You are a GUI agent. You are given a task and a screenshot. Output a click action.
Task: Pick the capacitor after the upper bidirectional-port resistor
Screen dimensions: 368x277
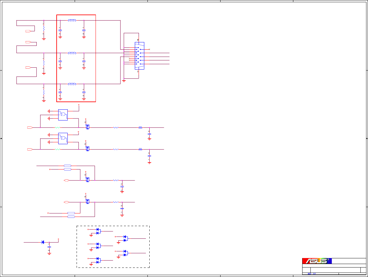click(x=122, y=187)
